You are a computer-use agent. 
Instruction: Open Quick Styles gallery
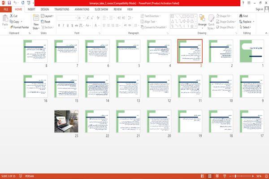pyautogui.click(x=211, y=22)
